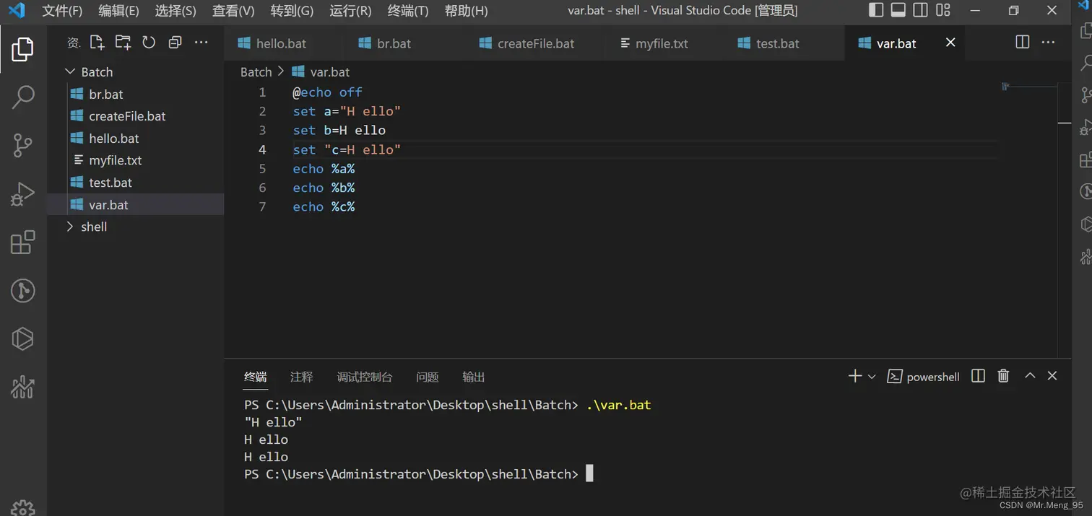Toggle bottom panel layout button

coord(898,10)
